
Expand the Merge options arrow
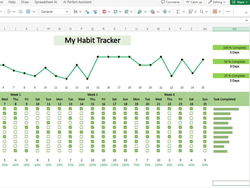tap(34, 12)
